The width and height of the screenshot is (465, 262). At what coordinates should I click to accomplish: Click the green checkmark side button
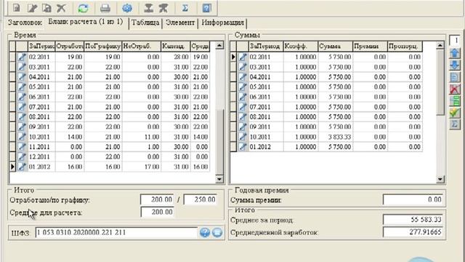click(455, 113)
